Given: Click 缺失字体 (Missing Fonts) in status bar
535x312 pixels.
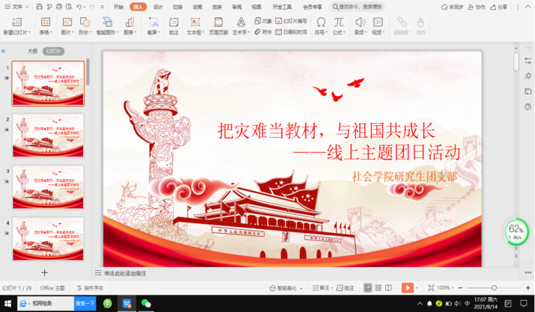Looking at the screenshot, I should [90, 288].
